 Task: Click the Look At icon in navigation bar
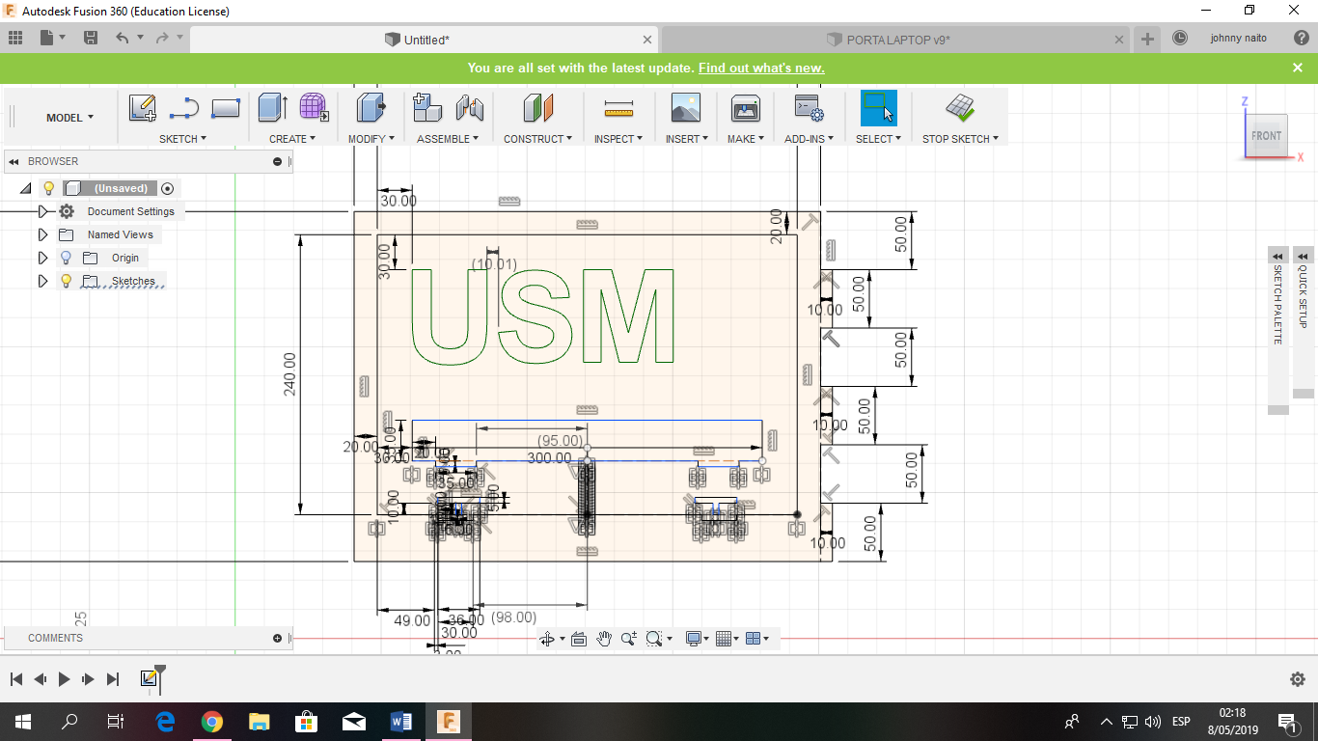pyautogui.click(x=579, y=639)
